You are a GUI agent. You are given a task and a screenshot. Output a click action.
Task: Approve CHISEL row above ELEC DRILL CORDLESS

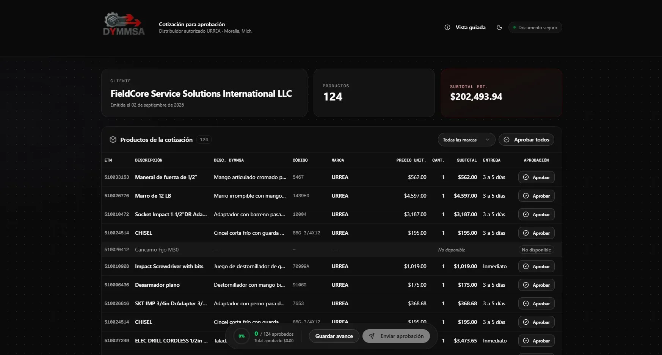[536, 322]
